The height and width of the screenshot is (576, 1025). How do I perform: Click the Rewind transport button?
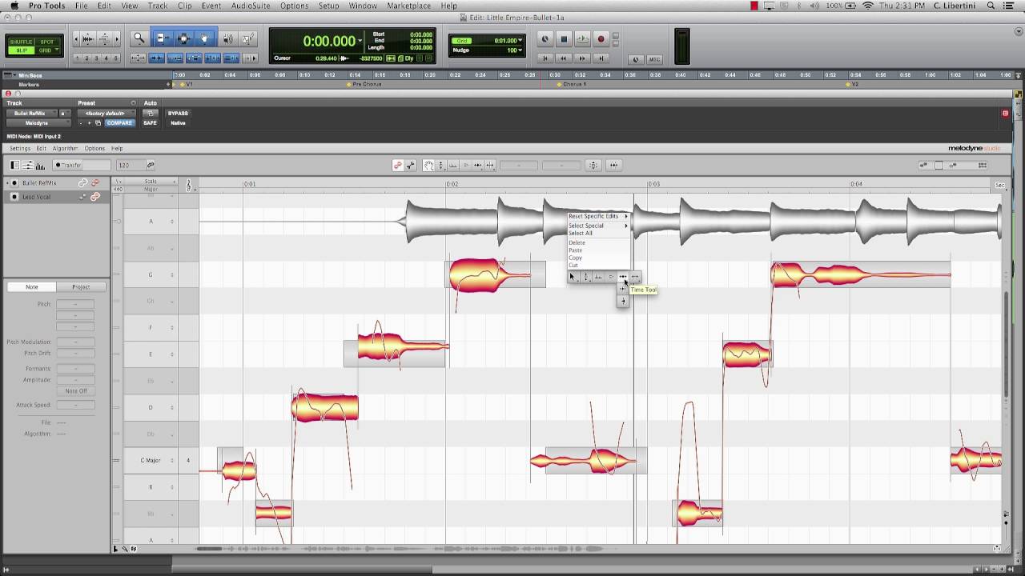point(564,58)
